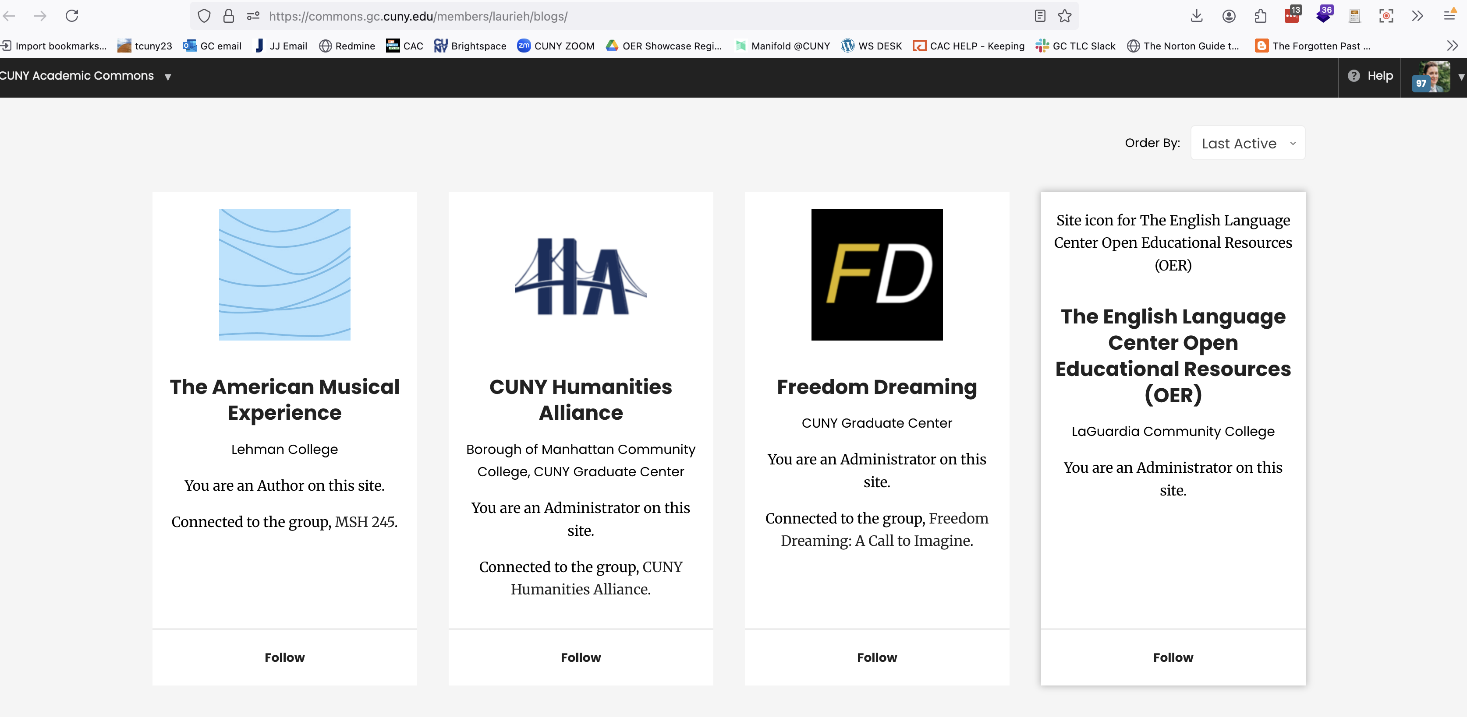Follow The American Musical Experience

coord(285,657)
